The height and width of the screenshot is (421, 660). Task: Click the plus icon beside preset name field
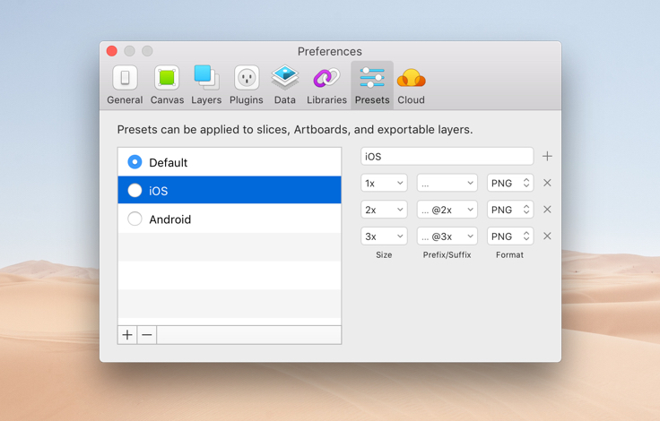pyautogui.click(x=547, y=156)
